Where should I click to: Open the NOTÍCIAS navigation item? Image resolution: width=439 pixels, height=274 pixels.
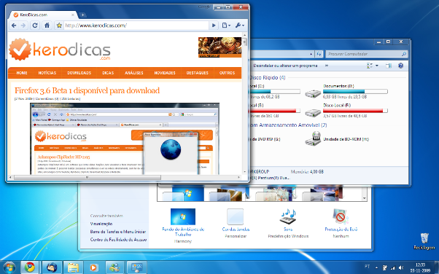(x=47, y=73)
